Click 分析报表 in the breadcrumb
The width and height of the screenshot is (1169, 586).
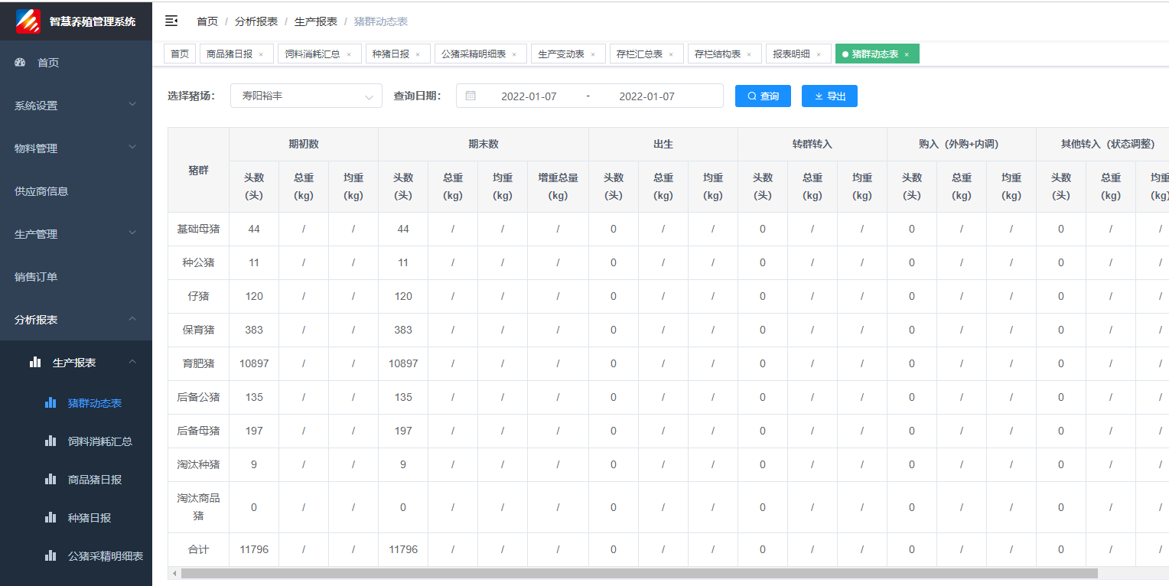click(x=256, y=21)
